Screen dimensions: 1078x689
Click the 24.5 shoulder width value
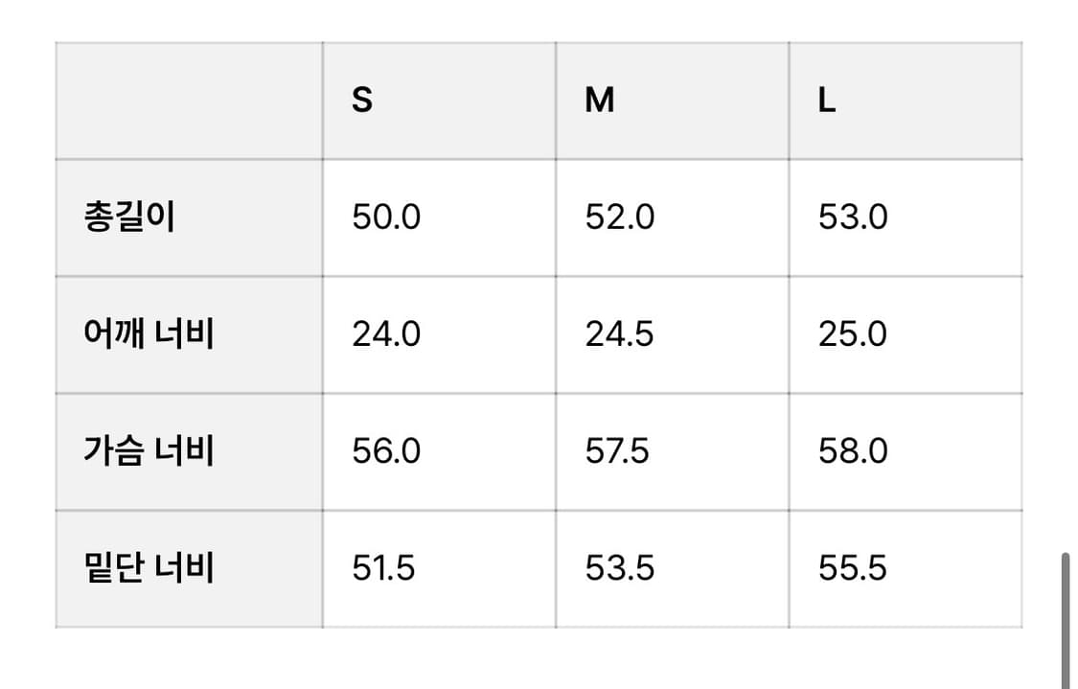click(x=620, y=334)
